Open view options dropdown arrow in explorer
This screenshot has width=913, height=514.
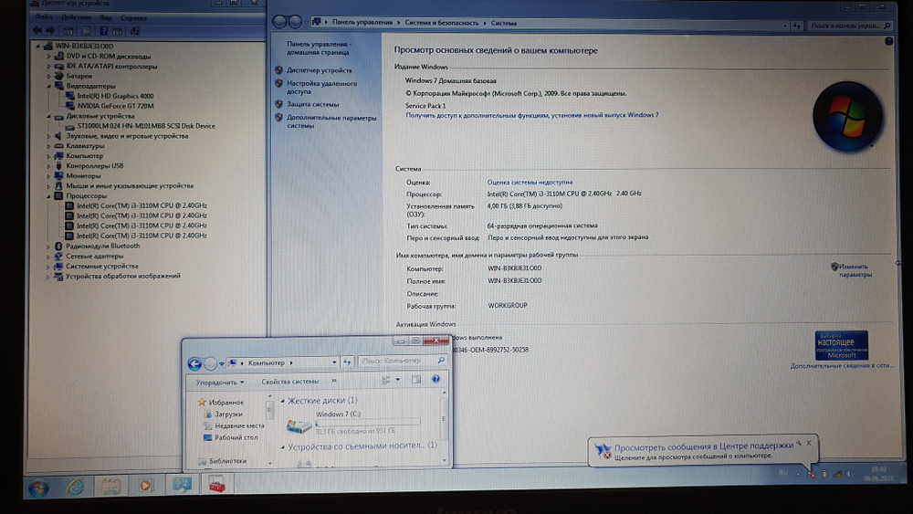click(398, 380)
